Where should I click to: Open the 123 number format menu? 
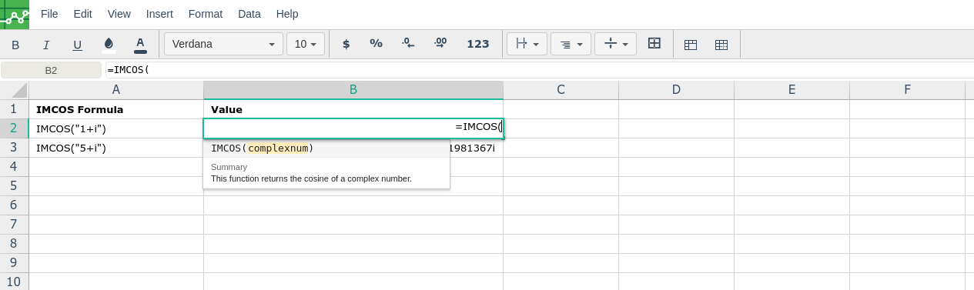click(478, 44)
